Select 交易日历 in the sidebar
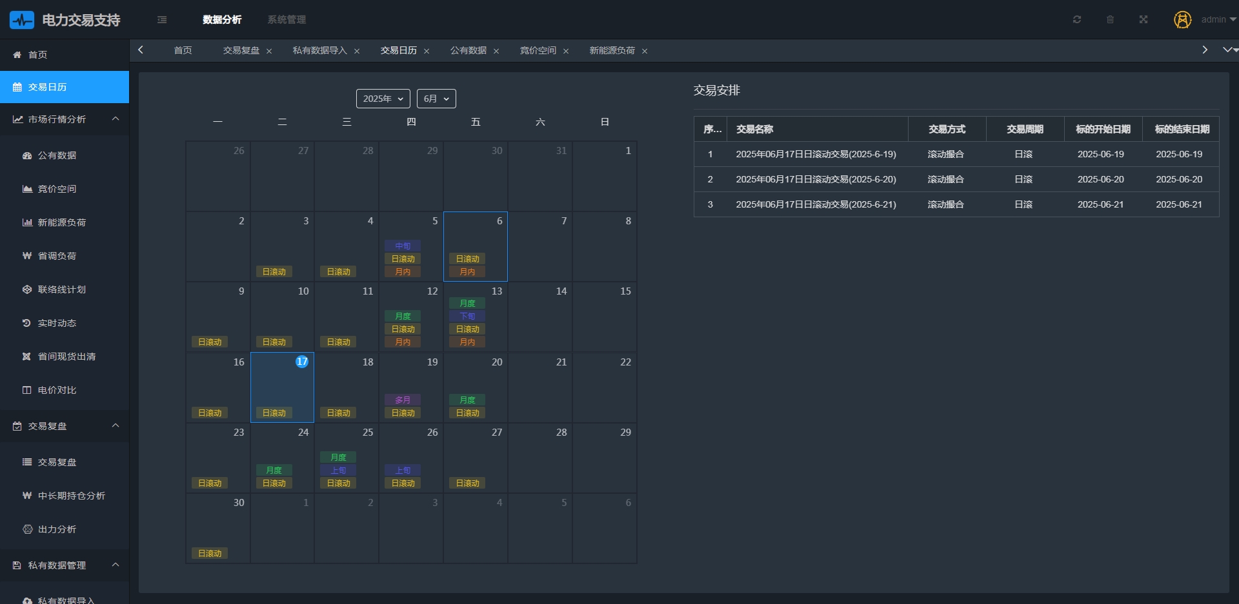Screen dimensions: 1239x604 coord(65,87)
